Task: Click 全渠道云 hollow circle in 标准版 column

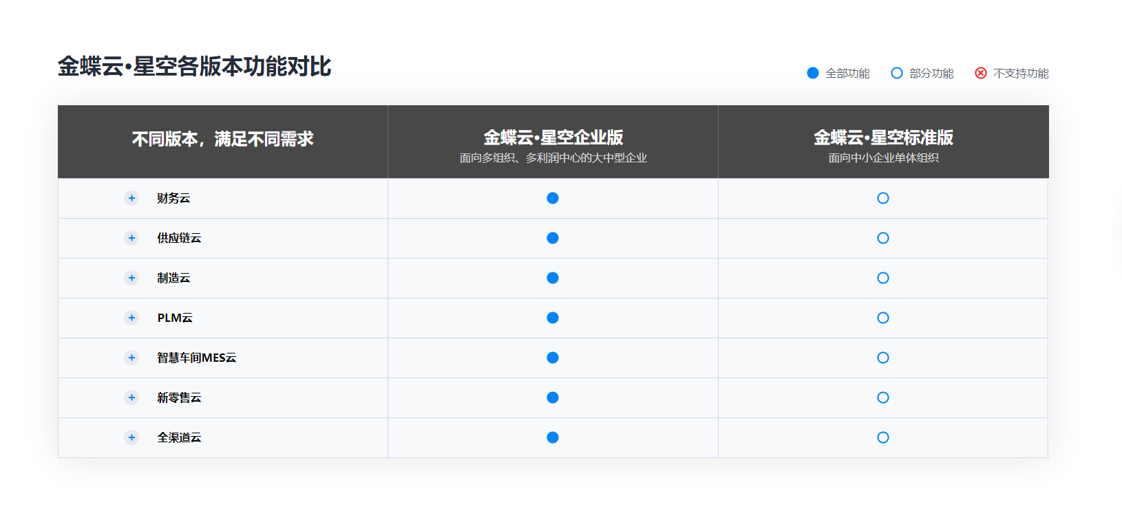Action: pos(883,437)
